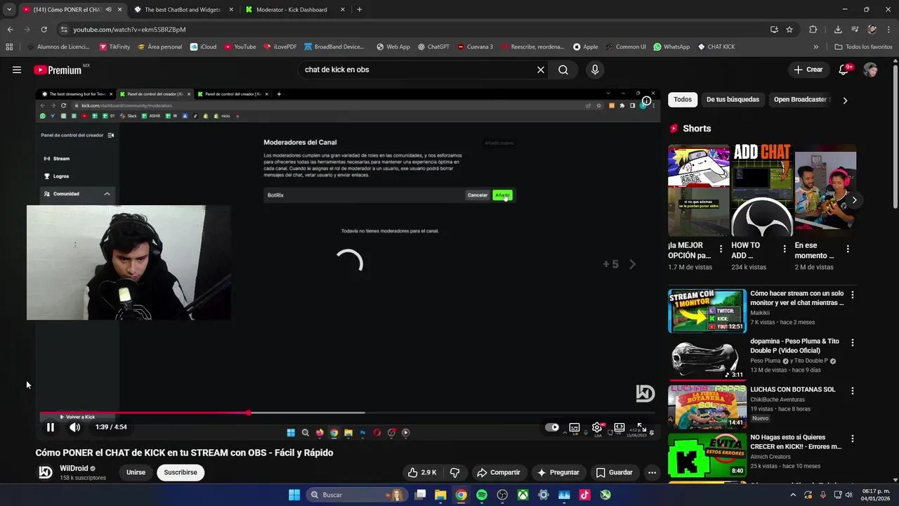Screen dimensions: 899x506
Task: Open options for NO Hagas esto video
Action: click(853, 439)
